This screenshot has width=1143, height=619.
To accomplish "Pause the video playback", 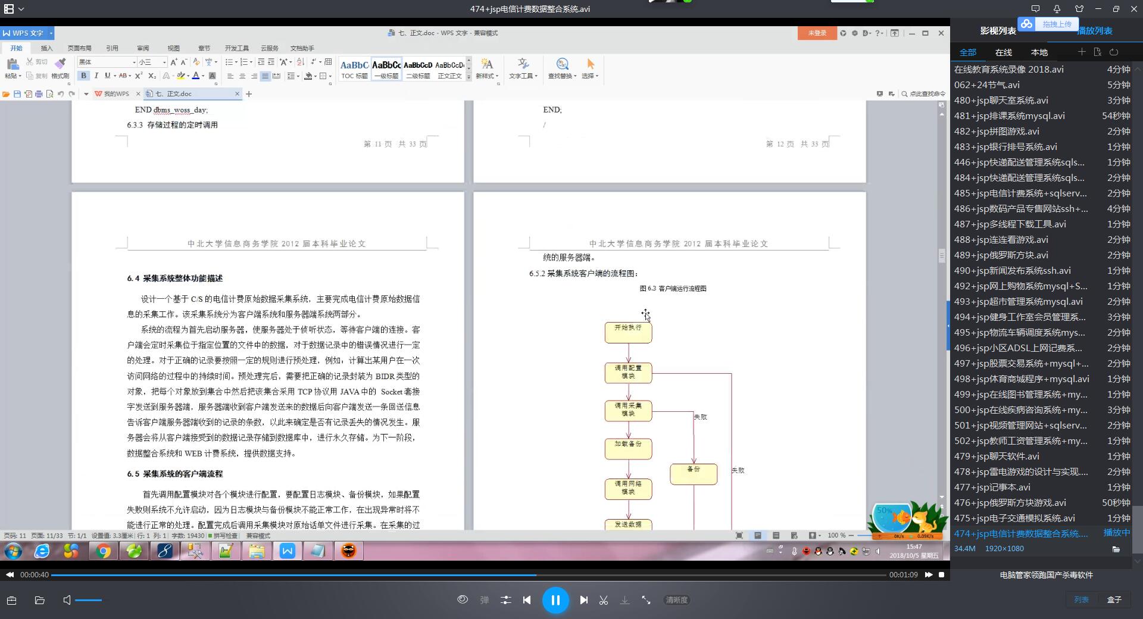I will click(555, 600).
